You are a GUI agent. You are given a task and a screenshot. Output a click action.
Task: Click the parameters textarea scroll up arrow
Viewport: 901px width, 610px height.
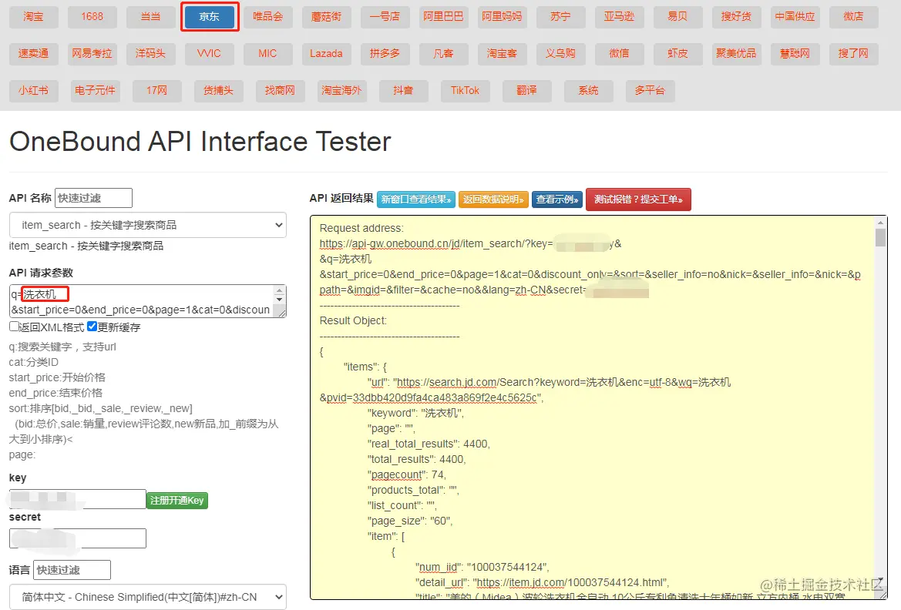point(279,290)
